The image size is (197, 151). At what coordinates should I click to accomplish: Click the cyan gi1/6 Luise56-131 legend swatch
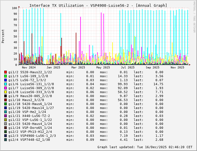tap(5, 84)
